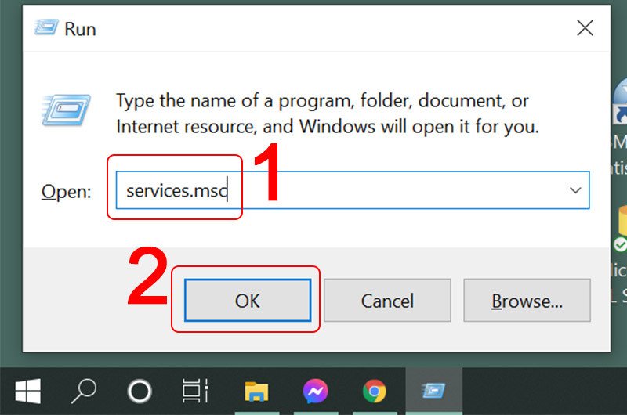The height and width of the screenshot is (415, 627).
Task: Click the 'Open:' field label
Action: (x=67, y=192)
